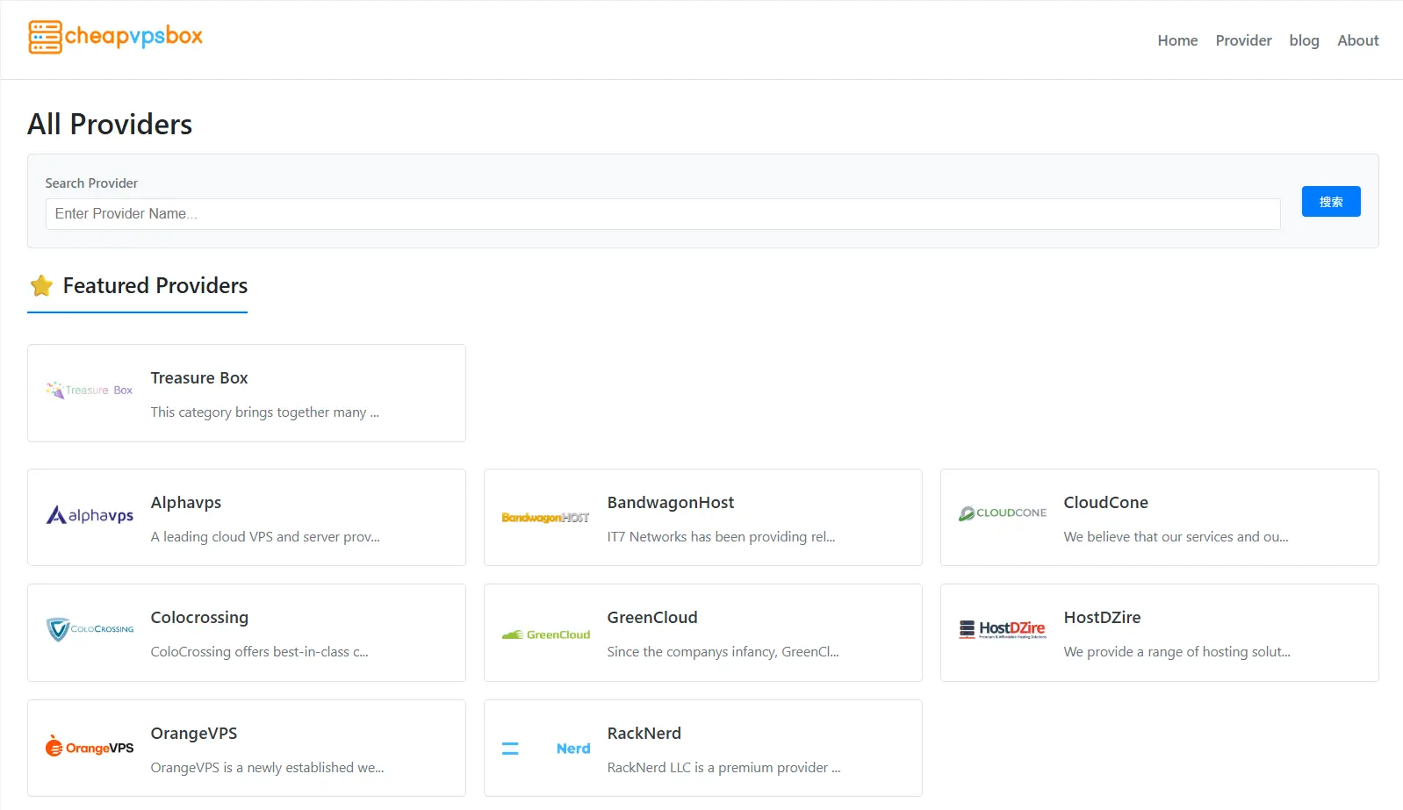1403x810 pixels.
Task: Open the Colocrossing provider title
Action: pos(199,618)
